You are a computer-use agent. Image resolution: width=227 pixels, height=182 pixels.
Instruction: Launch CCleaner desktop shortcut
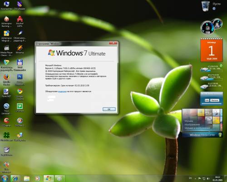tap(6, 122)
